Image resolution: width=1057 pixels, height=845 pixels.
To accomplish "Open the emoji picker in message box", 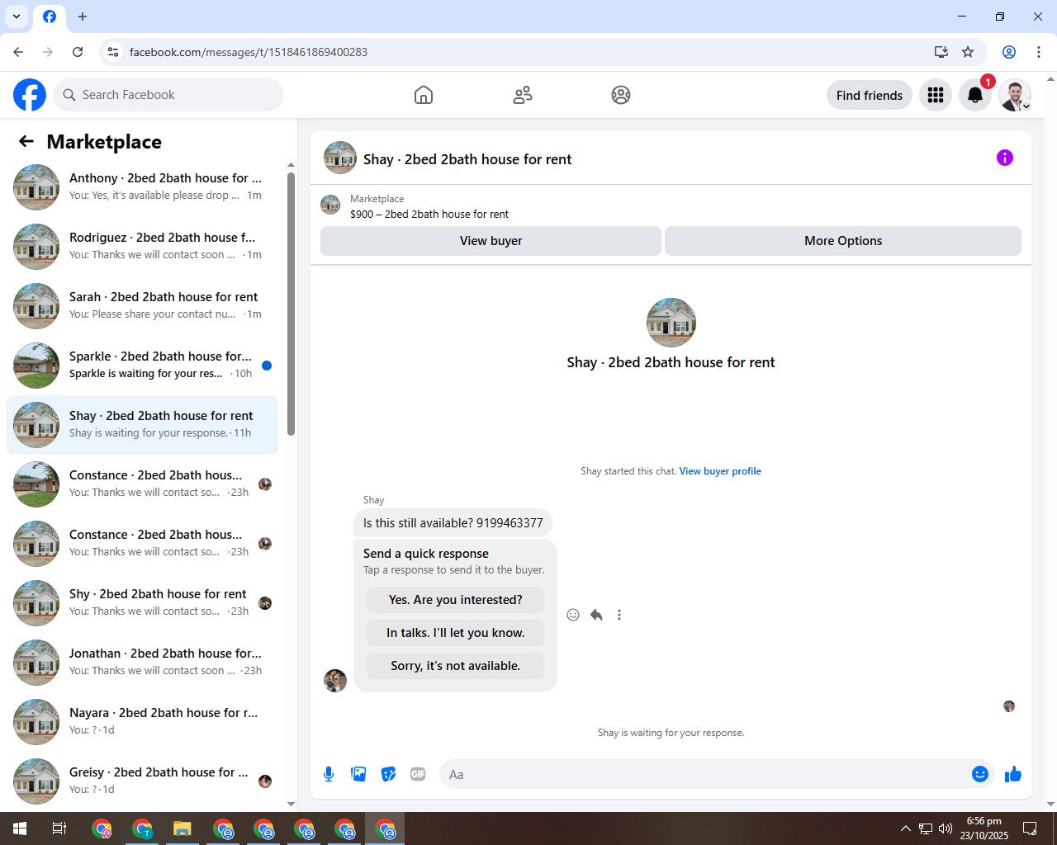I will tap(980, 774).
